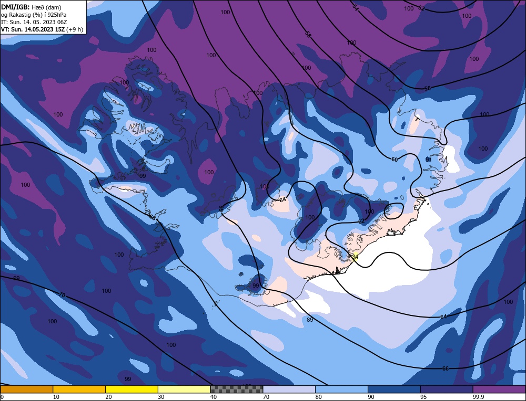Click the '91' humidity value near the east coast
The image size is (526, 401).
(x=428, y=160)
